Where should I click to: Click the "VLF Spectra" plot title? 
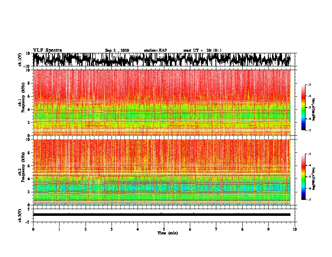click(47, 50)
